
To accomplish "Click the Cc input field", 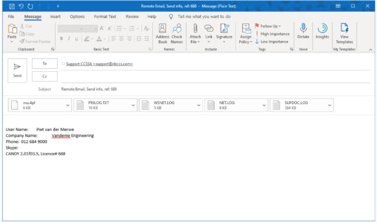I will (x=215, y=77).
